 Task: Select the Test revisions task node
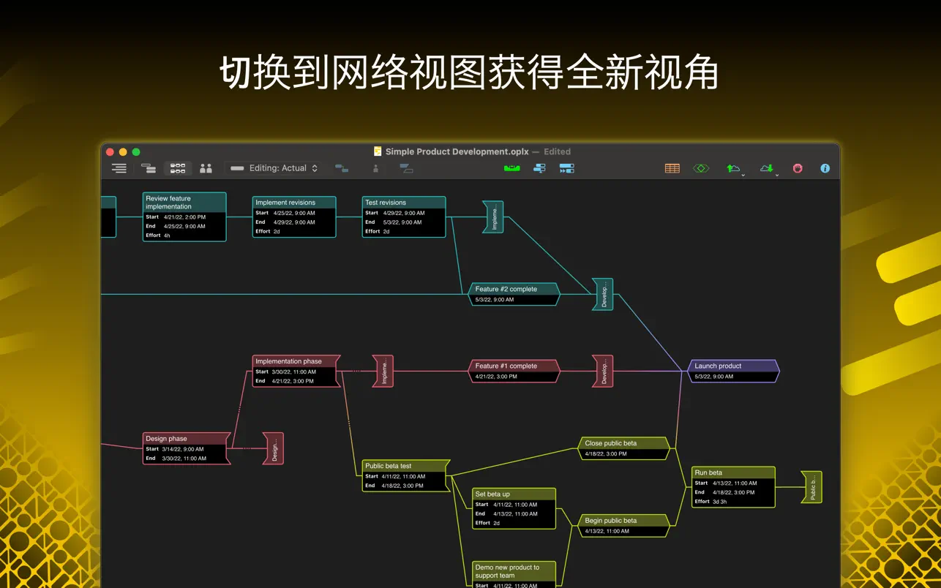(404, 216)
